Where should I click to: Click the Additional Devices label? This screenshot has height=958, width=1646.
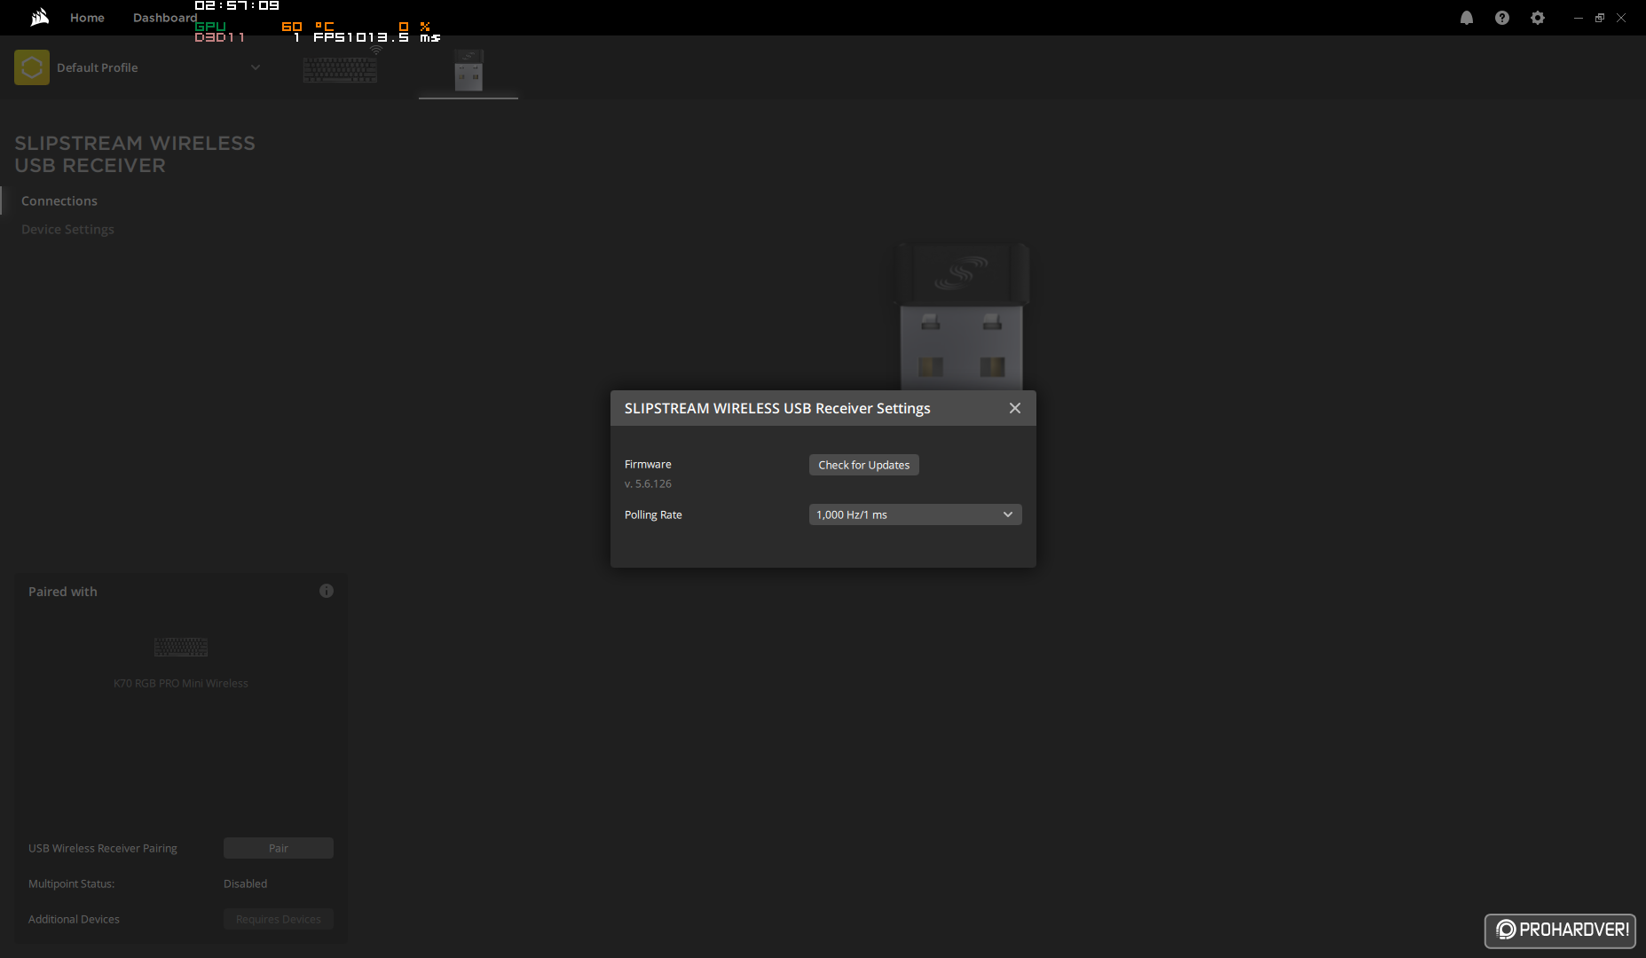click(x=74, y=919)
